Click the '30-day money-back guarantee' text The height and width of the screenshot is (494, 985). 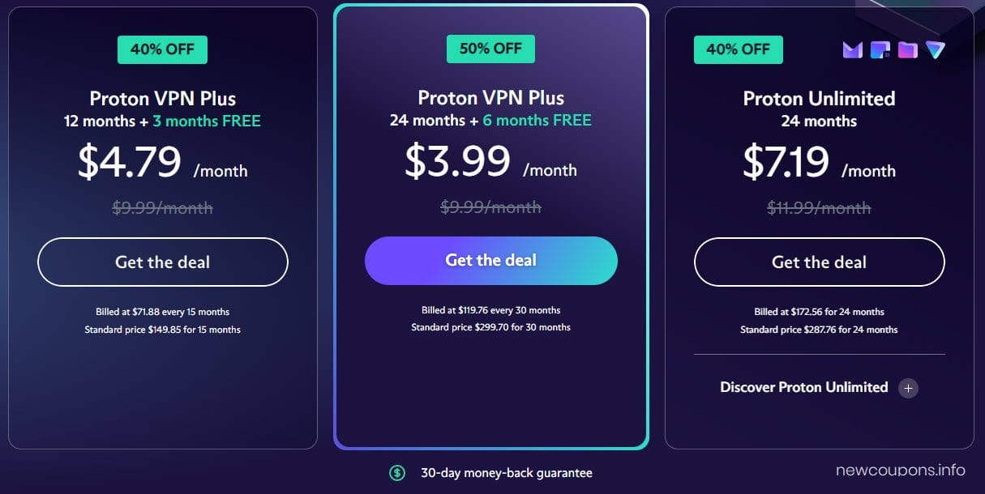(505, 472)
